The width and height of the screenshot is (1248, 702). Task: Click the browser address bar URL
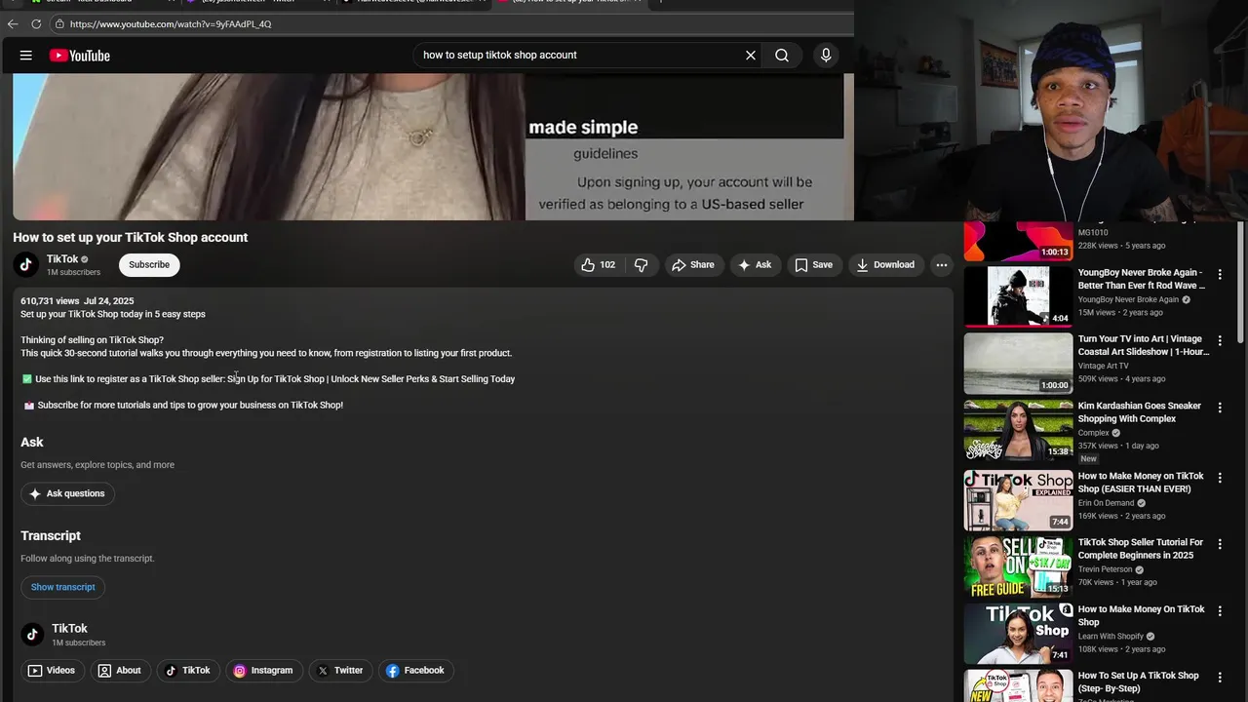(171, 23)
